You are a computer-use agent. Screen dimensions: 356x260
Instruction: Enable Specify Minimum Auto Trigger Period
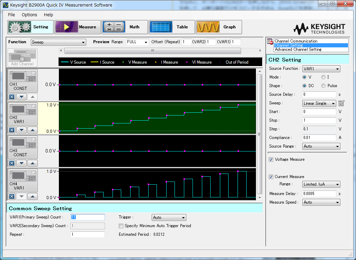point(121,226)
